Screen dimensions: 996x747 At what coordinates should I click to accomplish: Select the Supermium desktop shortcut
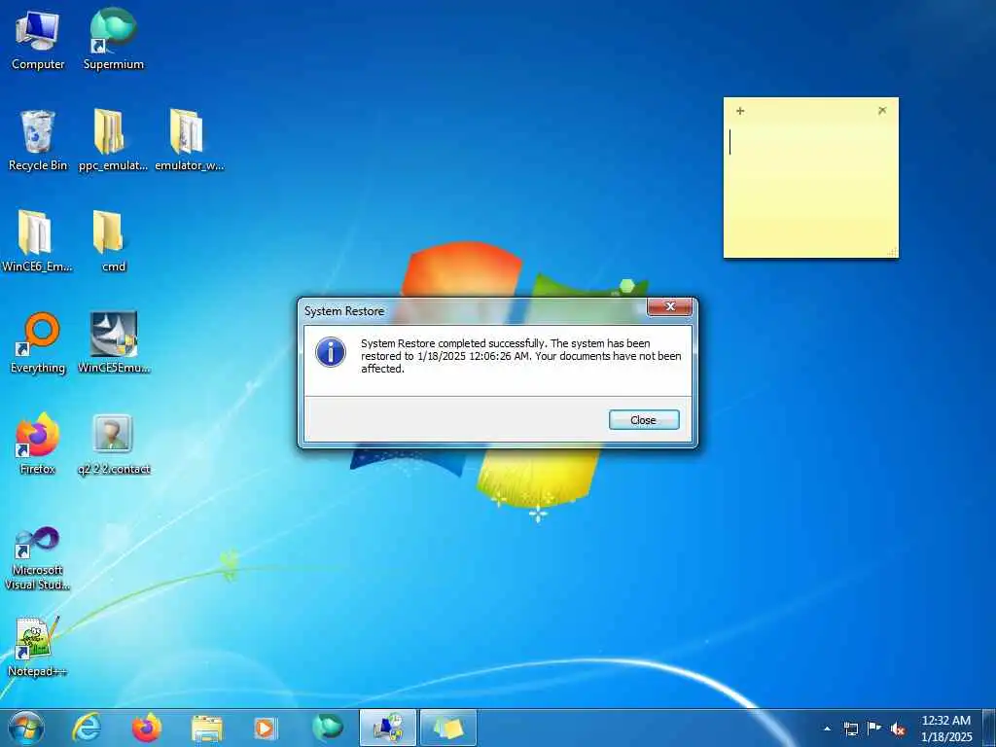tap(113, 39)
